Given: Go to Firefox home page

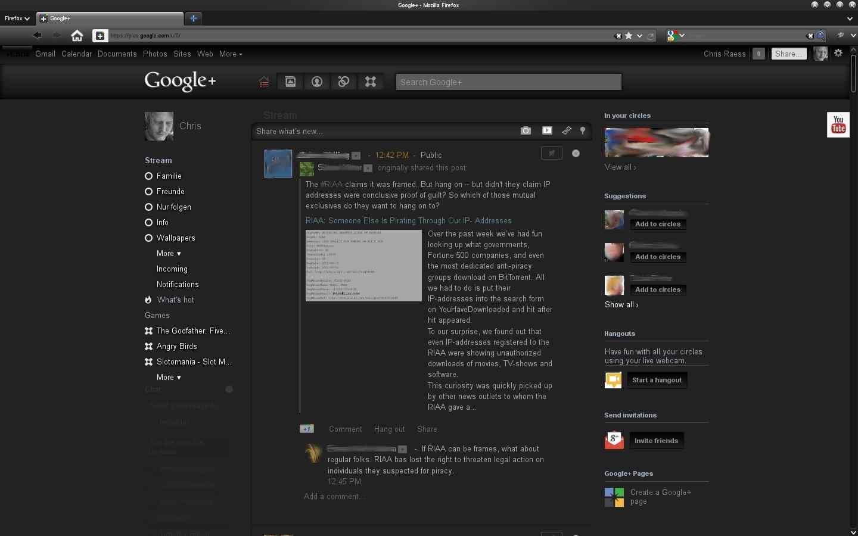Looking at the screenshot, I should tap(77, 36).
